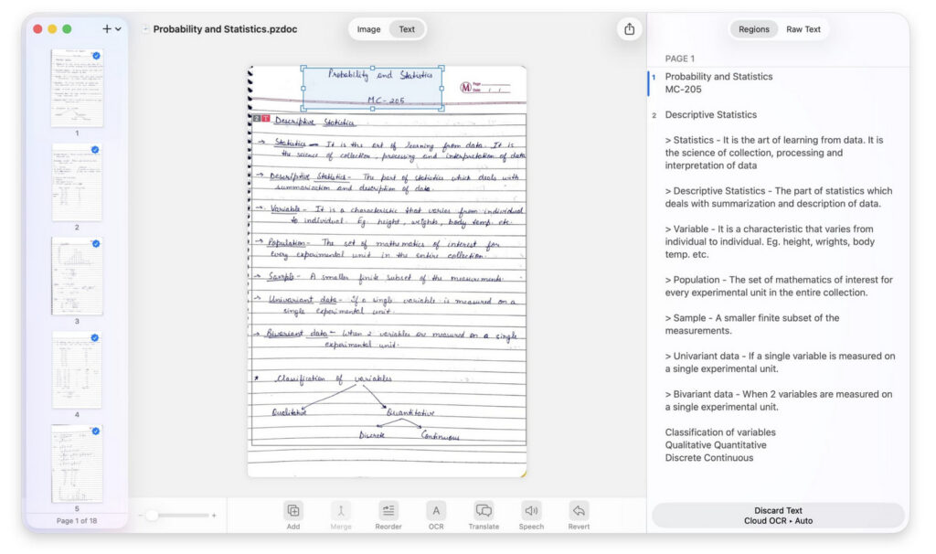Click the plus icon above the thumbnails
The height and width of the screenshot is (554, 936).
(x=107, y=29)
